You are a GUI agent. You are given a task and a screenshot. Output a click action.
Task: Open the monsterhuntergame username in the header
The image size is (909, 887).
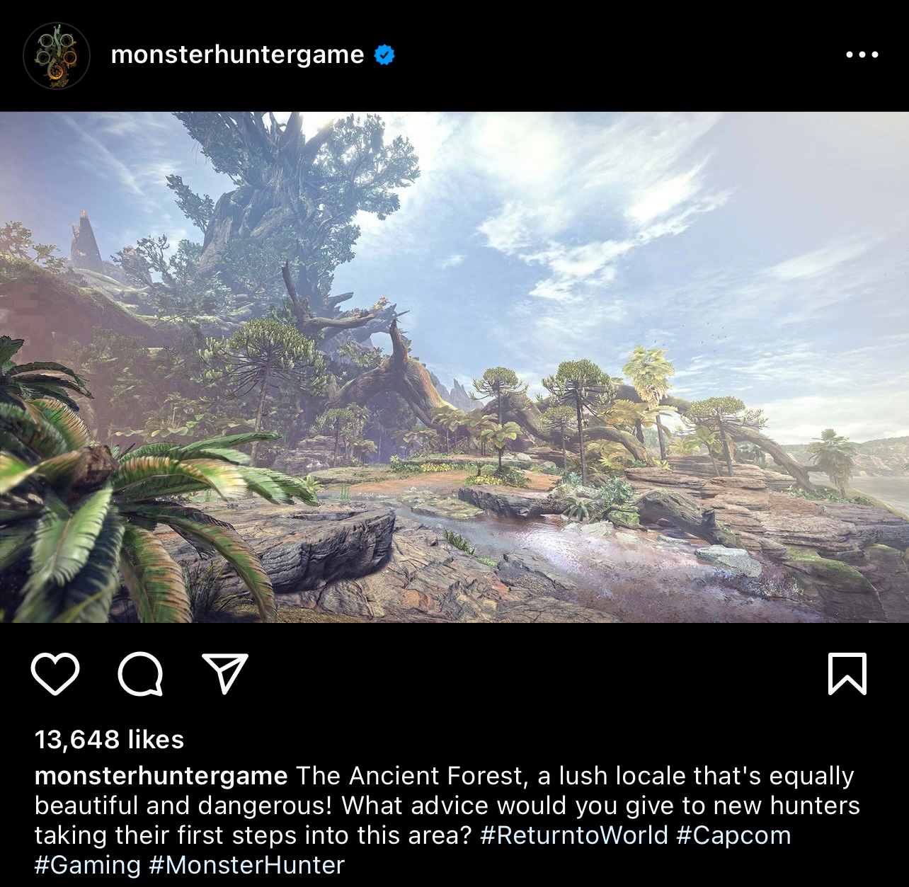pos(237,55)
